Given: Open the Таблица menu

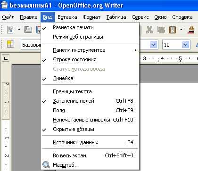Looking at the screenshot, I should (116, 17).
